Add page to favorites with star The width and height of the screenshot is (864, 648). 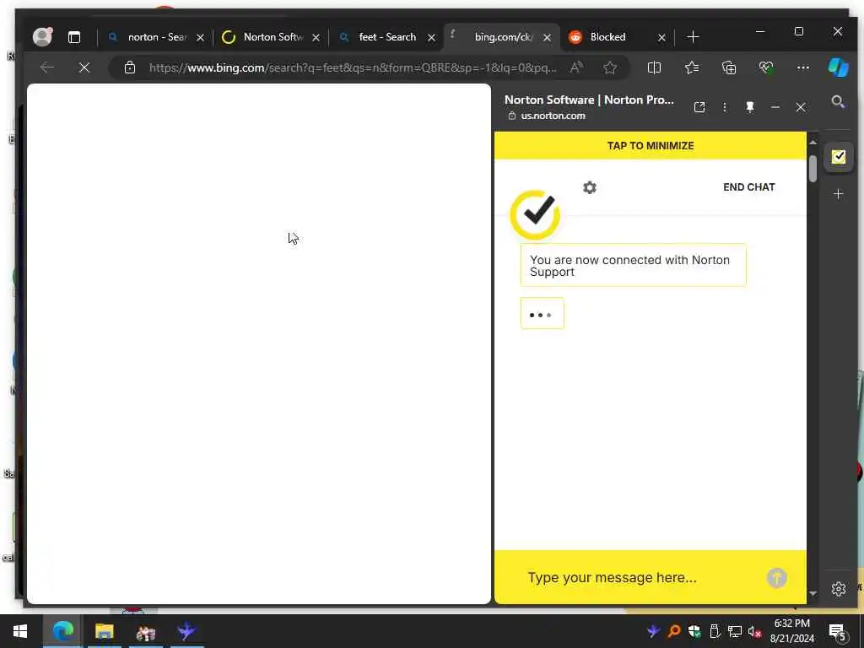610,67
